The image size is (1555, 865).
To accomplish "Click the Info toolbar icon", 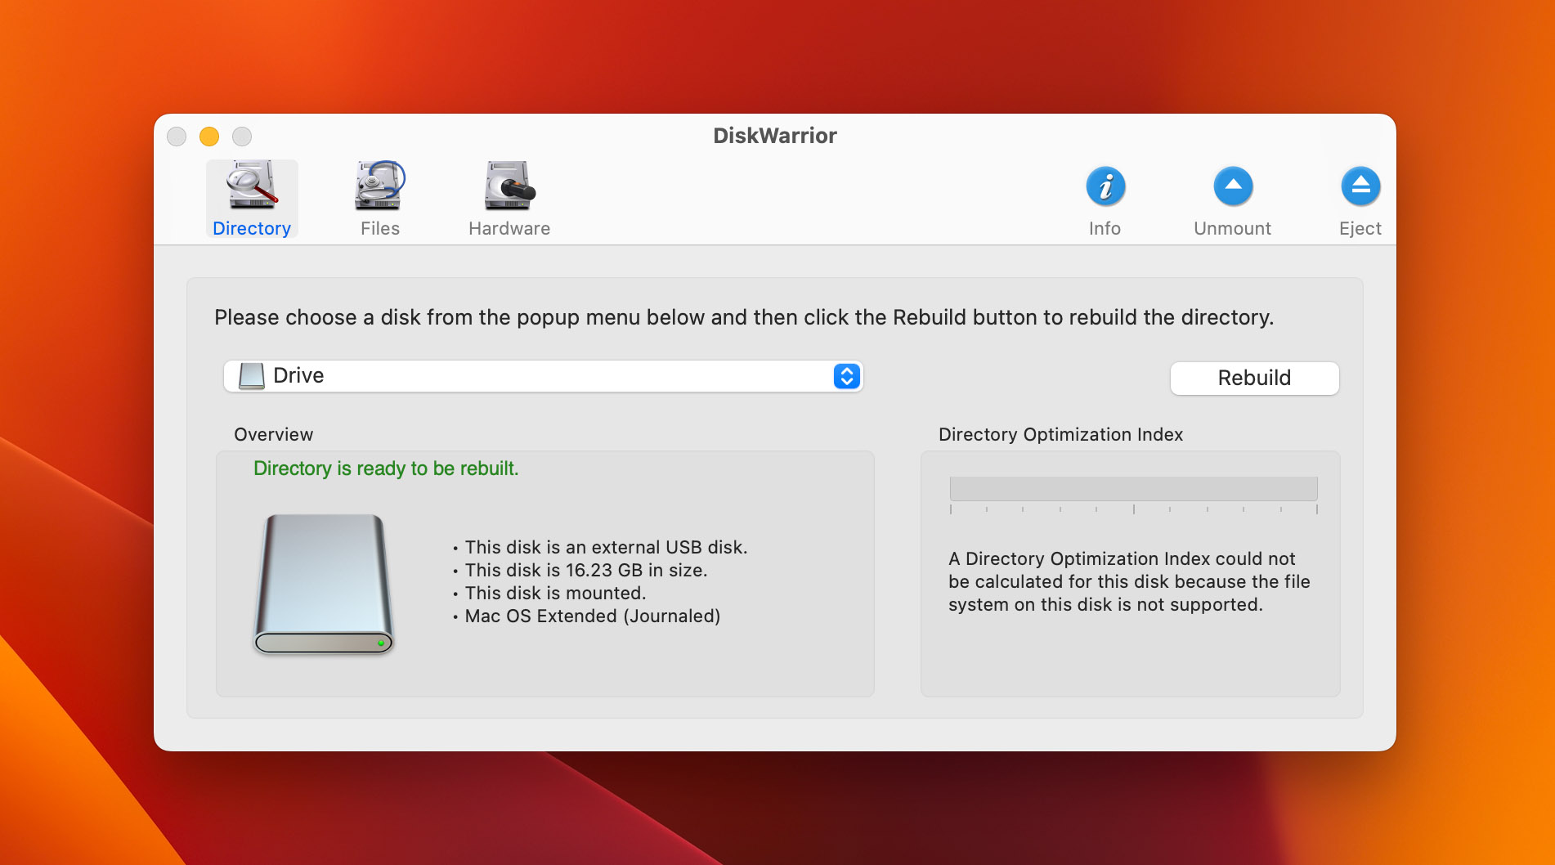I will point(1105,186).
